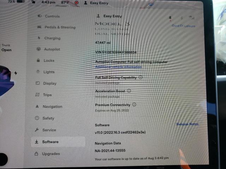
Task: Click the Safety circle icon
Action: [x=37, y=118]
